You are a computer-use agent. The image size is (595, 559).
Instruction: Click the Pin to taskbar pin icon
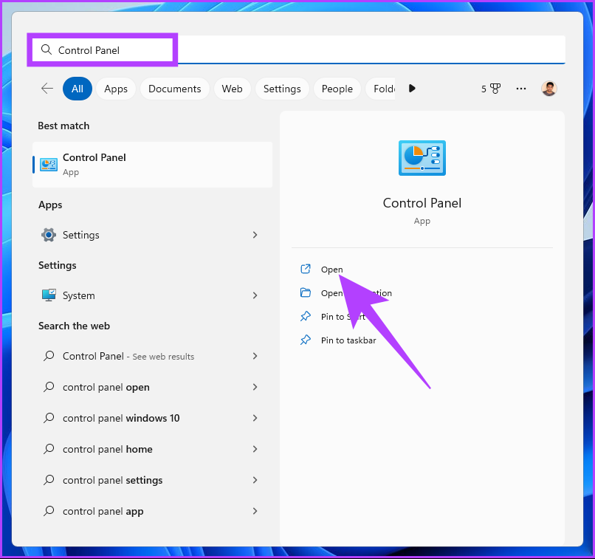(306, 340)
